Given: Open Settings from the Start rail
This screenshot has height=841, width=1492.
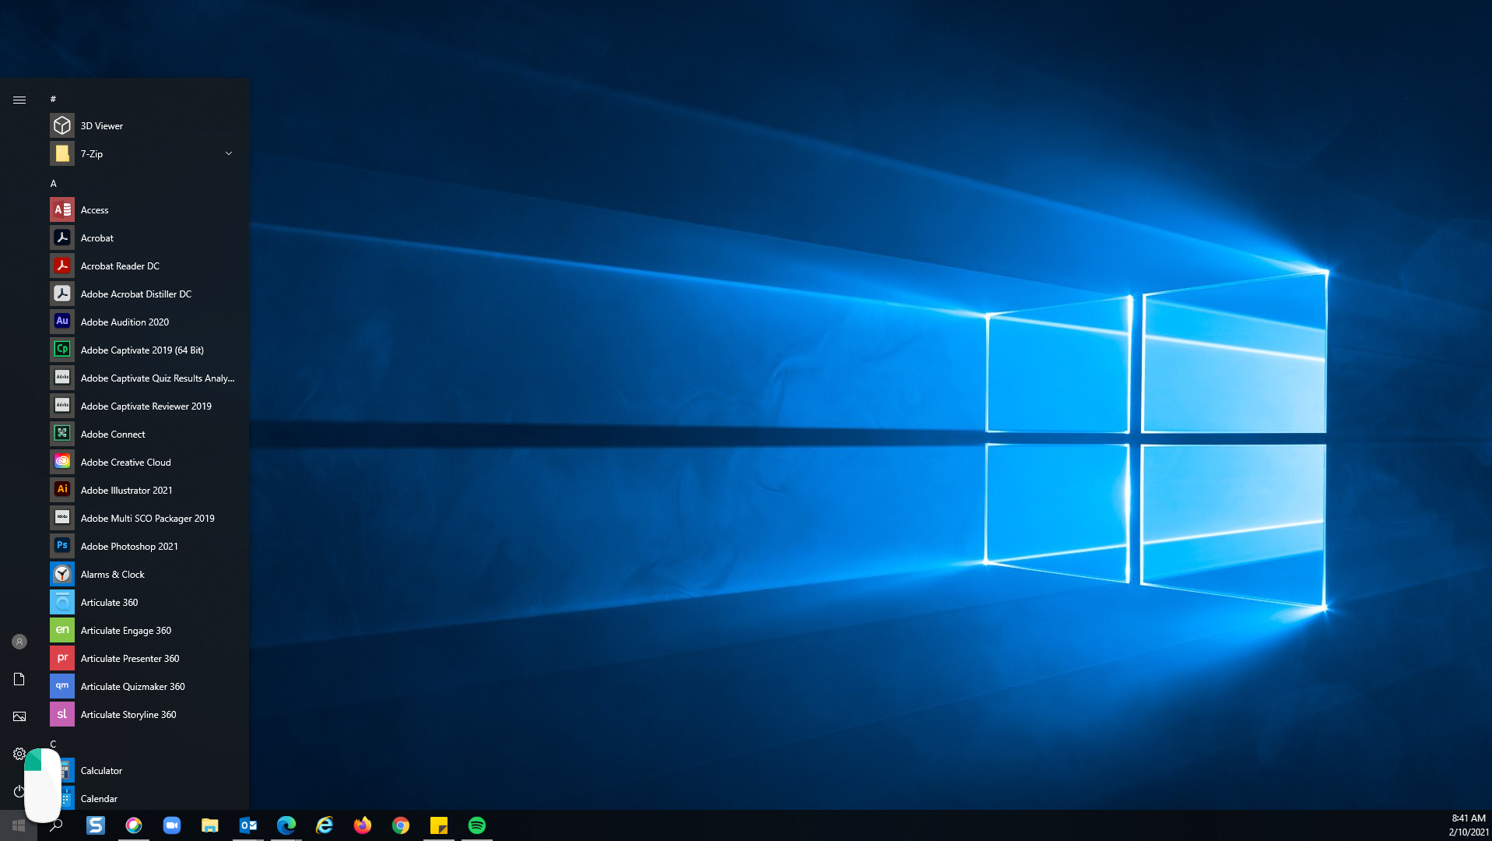Looking at the screenshot, I should [19, 754].
